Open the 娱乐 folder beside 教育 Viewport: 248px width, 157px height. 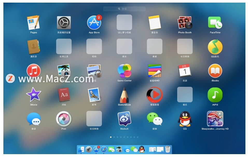tap(124, 47)
